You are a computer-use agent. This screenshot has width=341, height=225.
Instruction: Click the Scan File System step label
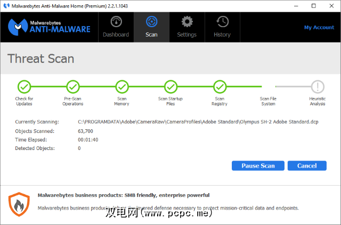click(x=268, y=101)
